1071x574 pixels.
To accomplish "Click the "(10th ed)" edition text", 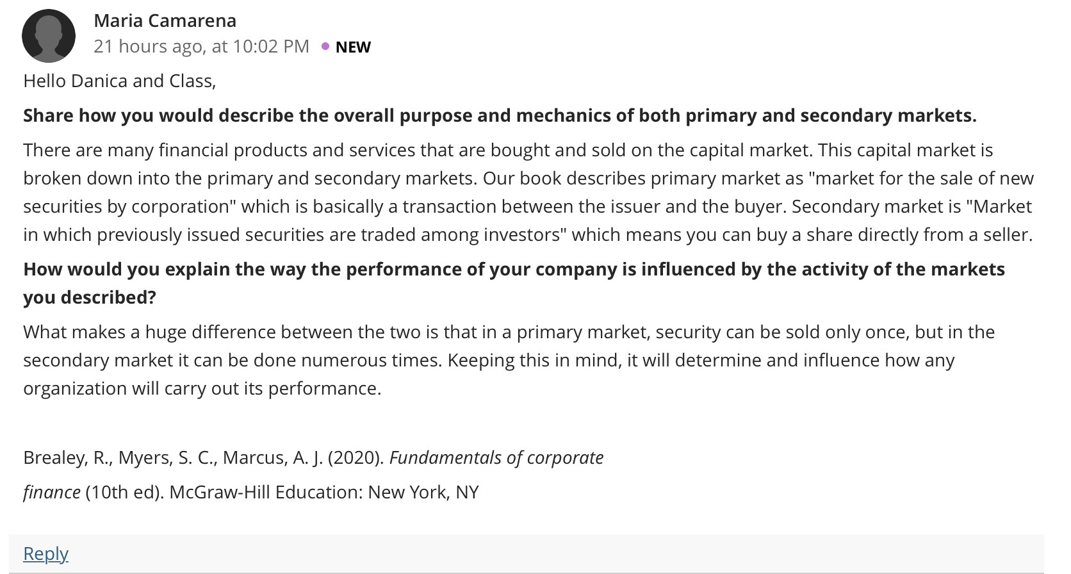I will click(125, 492).
